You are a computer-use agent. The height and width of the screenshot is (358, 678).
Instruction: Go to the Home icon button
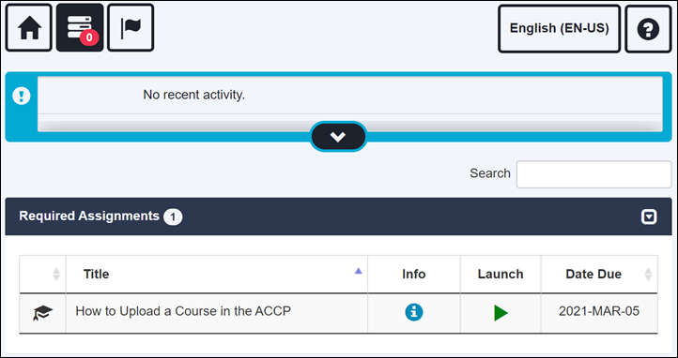[x=28, y=28]
